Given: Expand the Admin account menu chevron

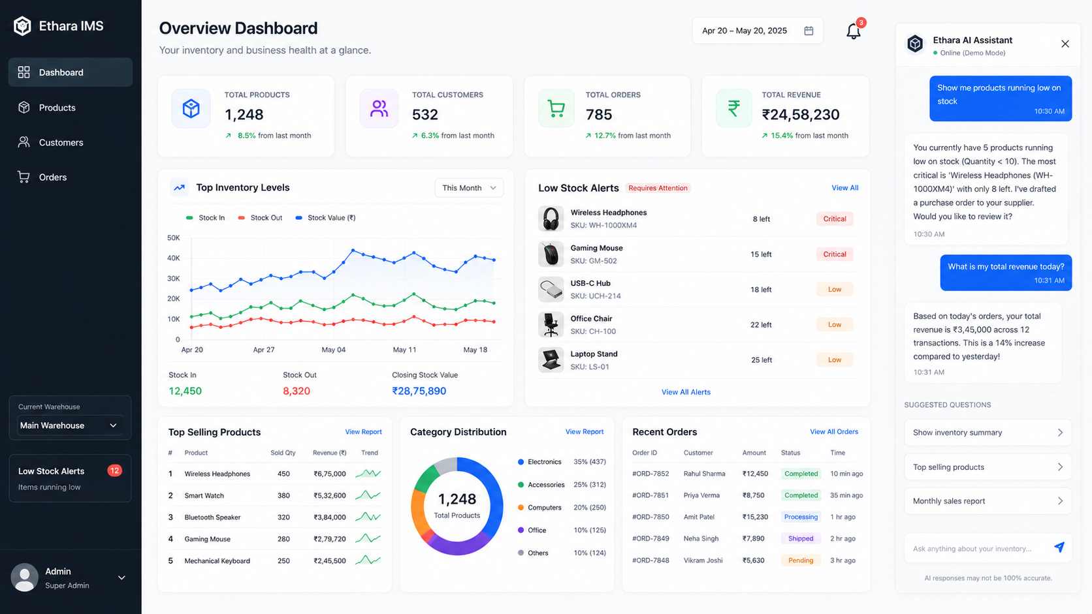Looking at the screenshot, I should click(x=121, y=577).
